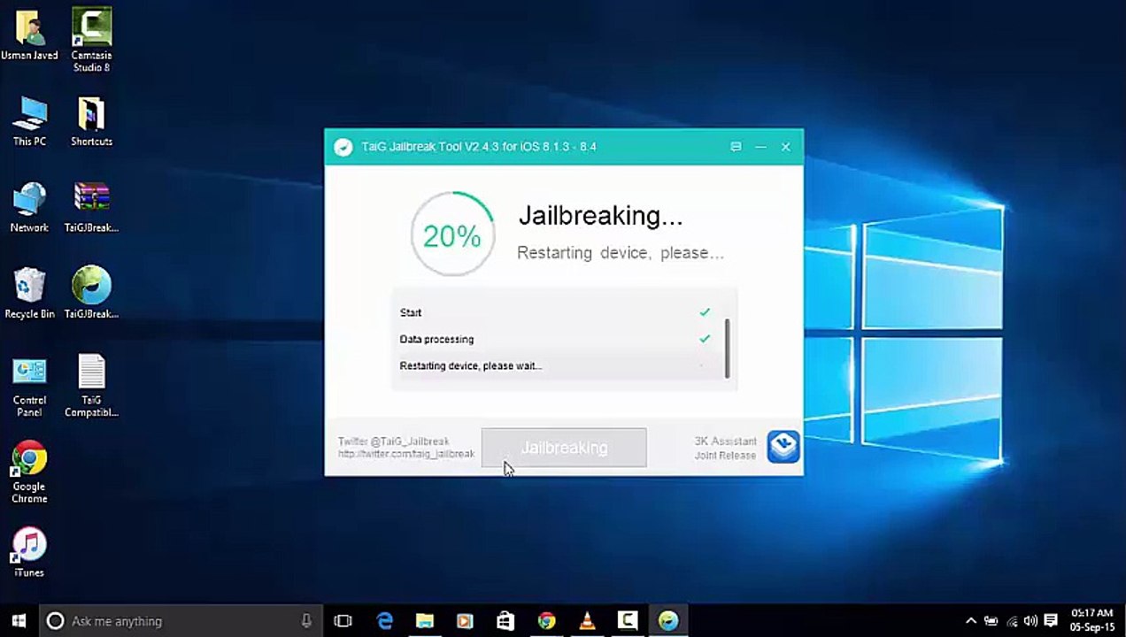Image resolution: width=1126 pixels, height=637 pixels.
Task: Open the Wi-Fi network tray icon
Action: click(1011, 621)
